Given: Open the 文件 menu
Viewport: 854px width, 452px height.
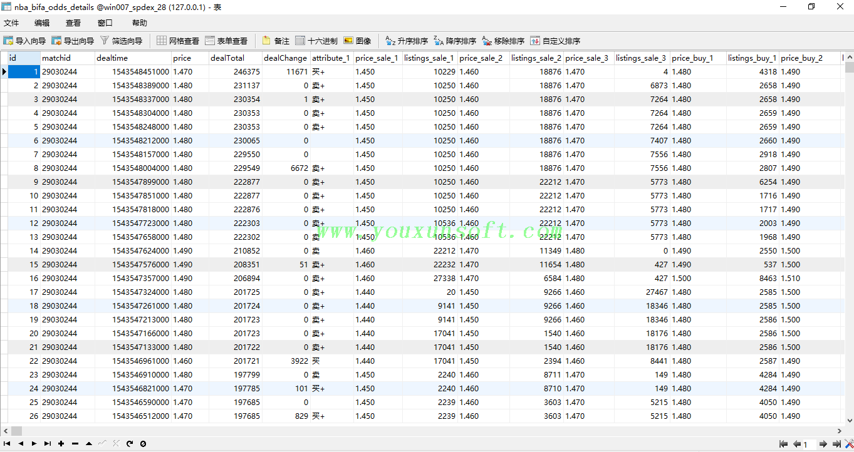Looking at the screenshot, I should 11,23.
